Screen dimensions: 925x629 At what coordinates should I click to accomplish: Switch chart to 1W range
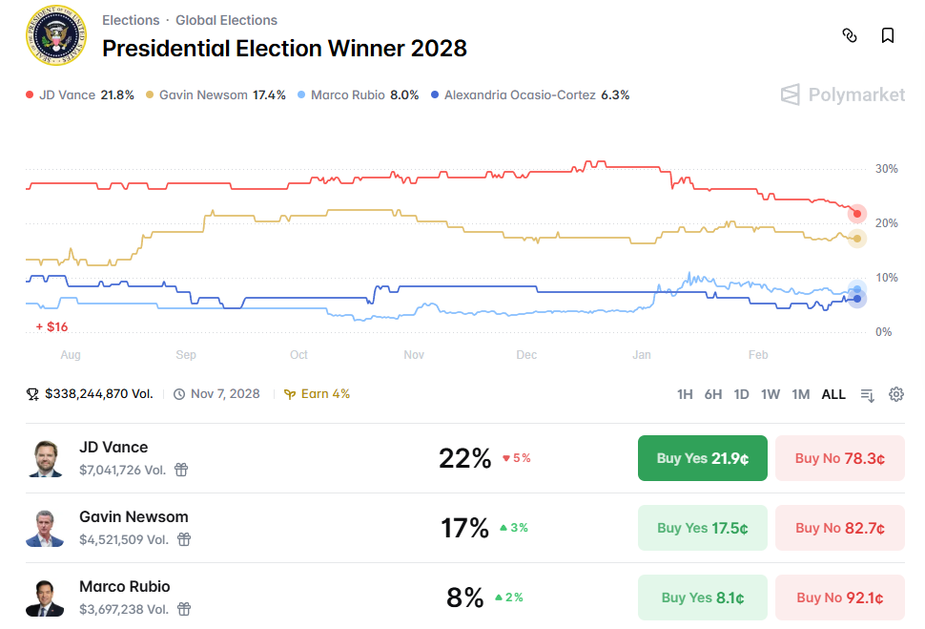[x=771, y=394]
